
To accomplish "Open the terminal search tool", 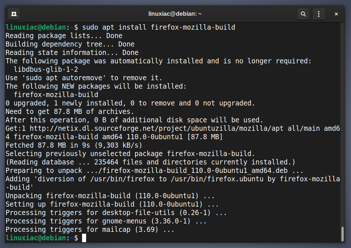I will click(x=303, y=14).
